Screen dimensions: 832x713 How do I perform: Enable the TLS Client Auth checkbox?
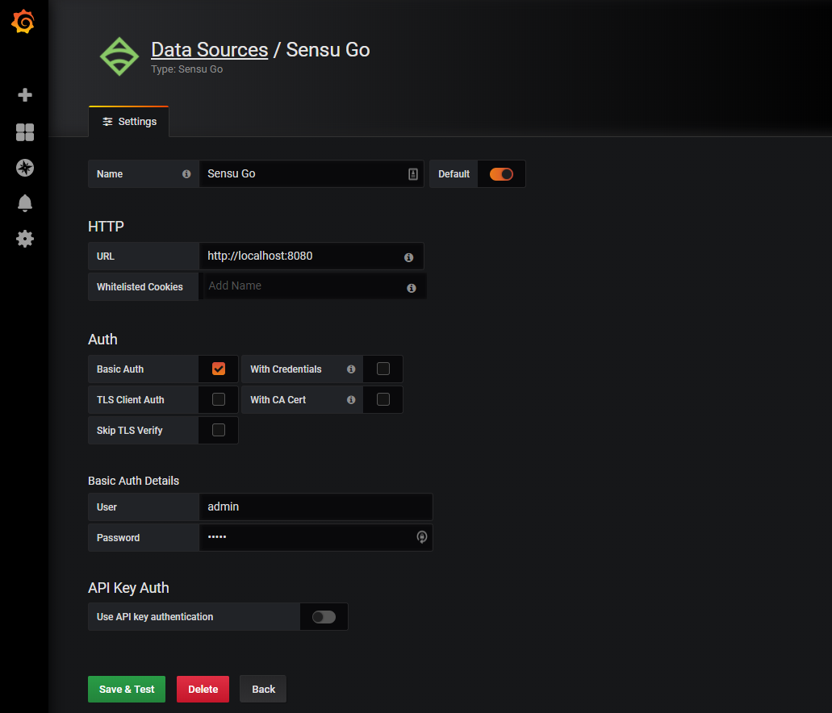point(219,399)
